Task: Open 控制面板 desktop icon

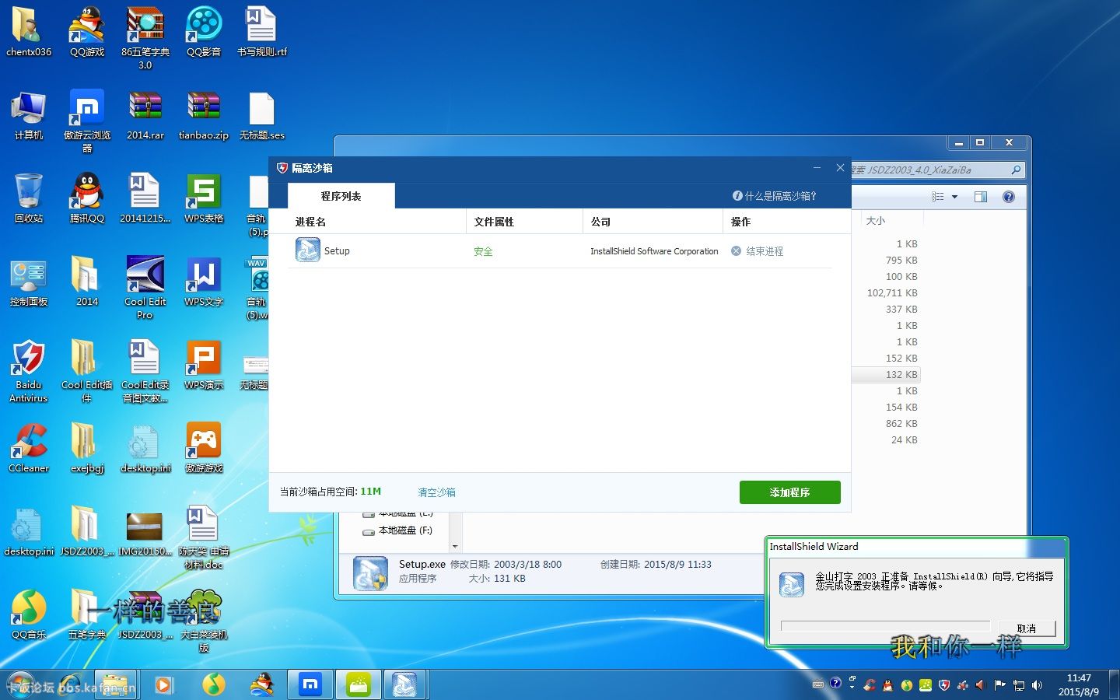Action: coord(28,275)
